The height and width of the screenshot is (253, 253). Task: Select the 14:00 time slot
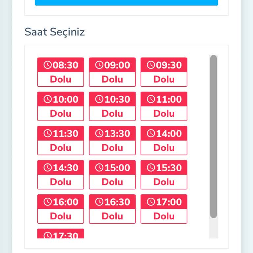pos(164,140)
